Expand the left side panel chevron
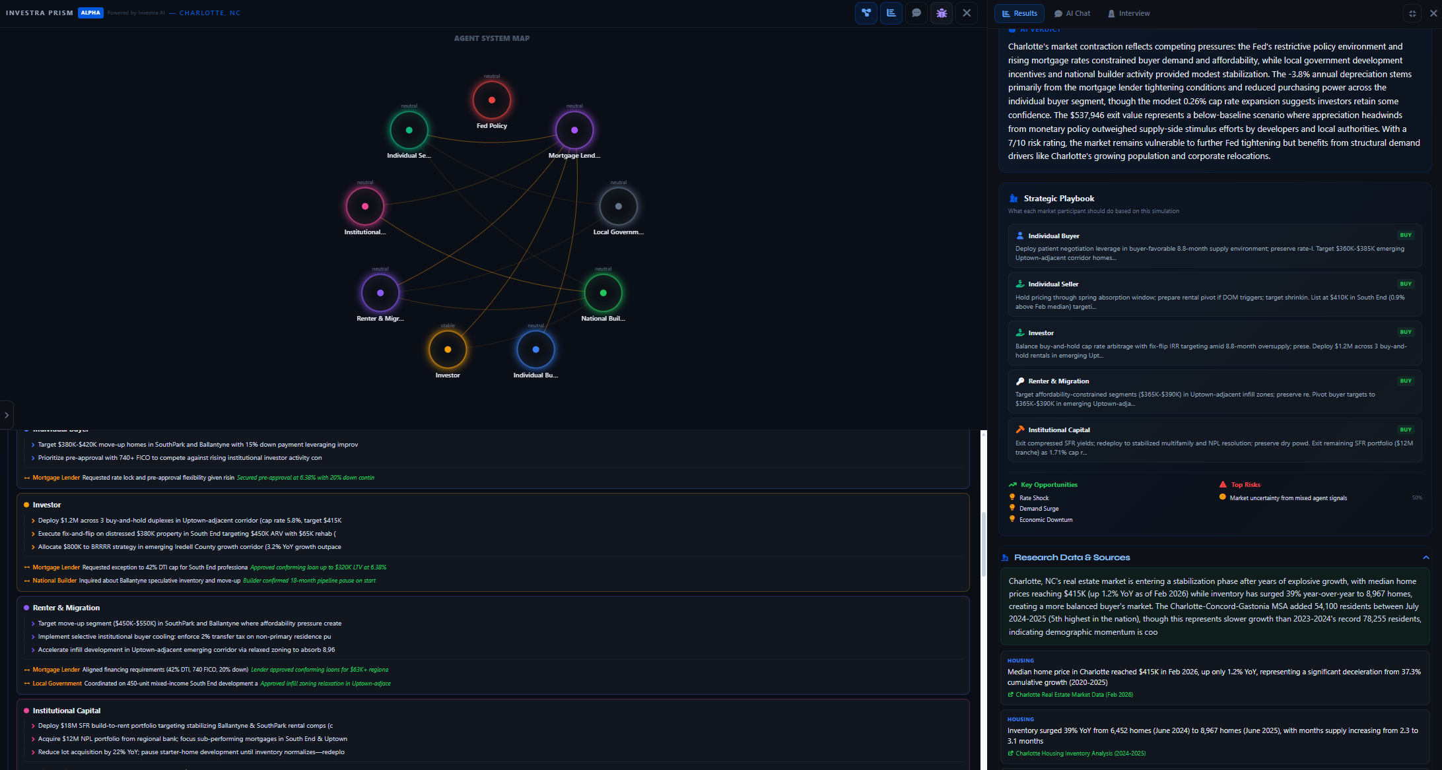This screenshot has height=770, width=1442. point(7,414)
